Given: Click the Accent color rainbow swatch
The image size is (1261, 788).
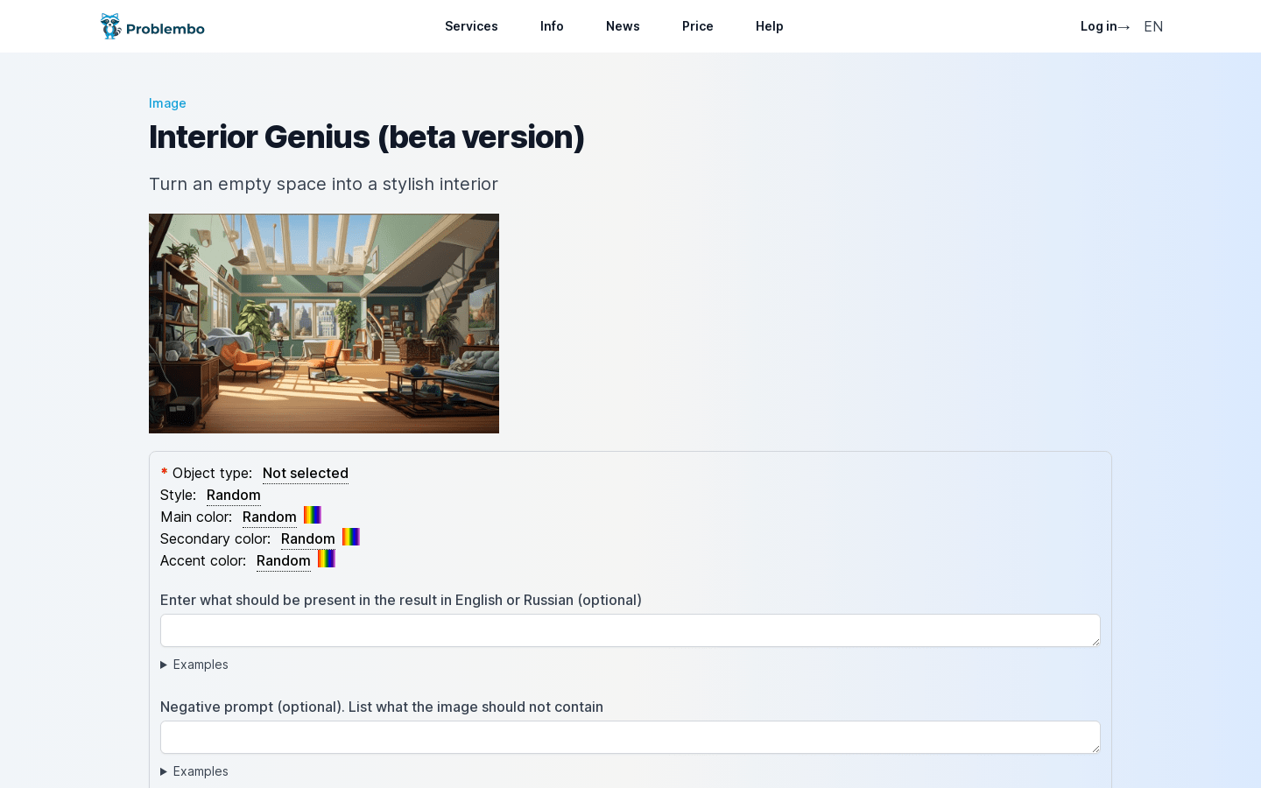Looking at the screenshot, I should (x=327, y=559).
